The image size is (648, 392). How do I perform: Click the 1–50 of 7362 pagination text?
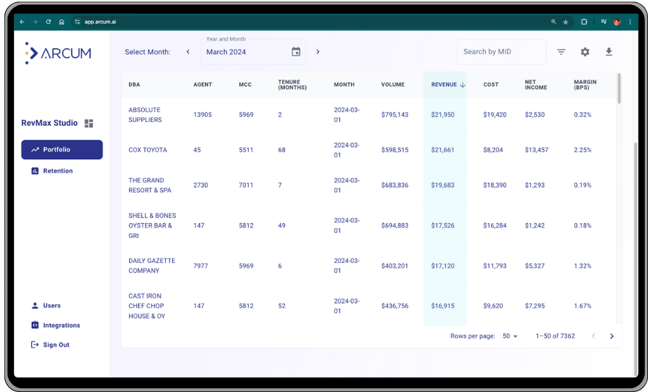click(555, 336)
